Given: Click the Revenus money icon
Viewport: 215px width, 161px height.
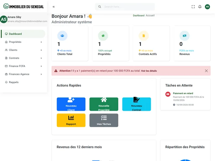Looking at the screenshot, I should (x=185, y=36).
